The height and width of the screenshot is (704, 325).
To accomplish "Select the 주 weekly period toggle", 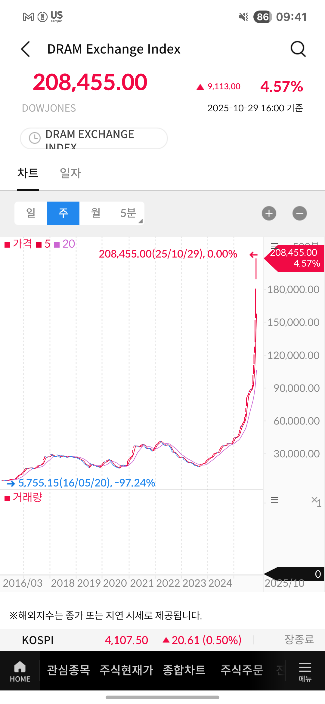I will pos(63,213).
